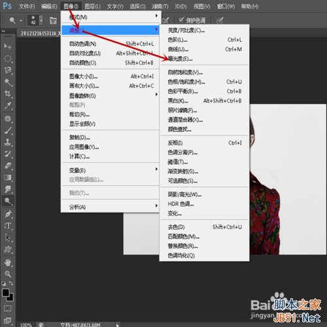Select the Lasso tool
The image size is (327, 327).
8,70
